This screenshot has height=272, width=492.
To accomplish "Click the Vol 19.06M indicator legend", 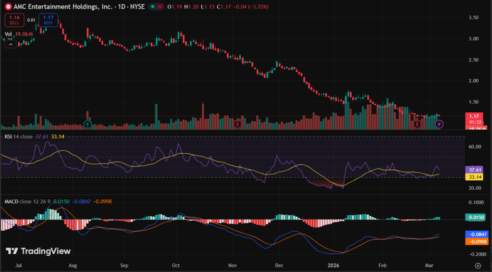I will click(x=19, y=34).
